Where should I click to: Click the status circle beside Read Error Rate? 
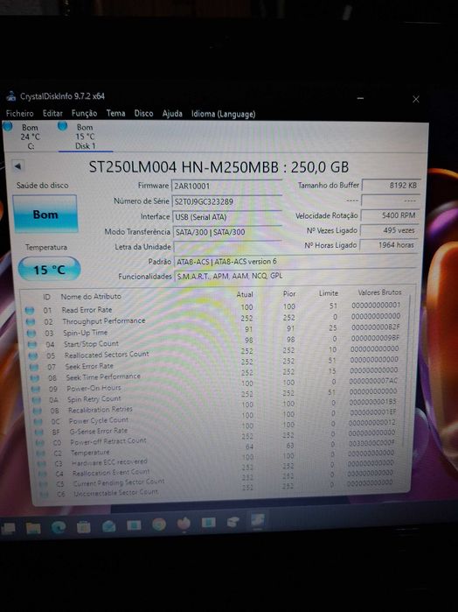coord(29,311)
